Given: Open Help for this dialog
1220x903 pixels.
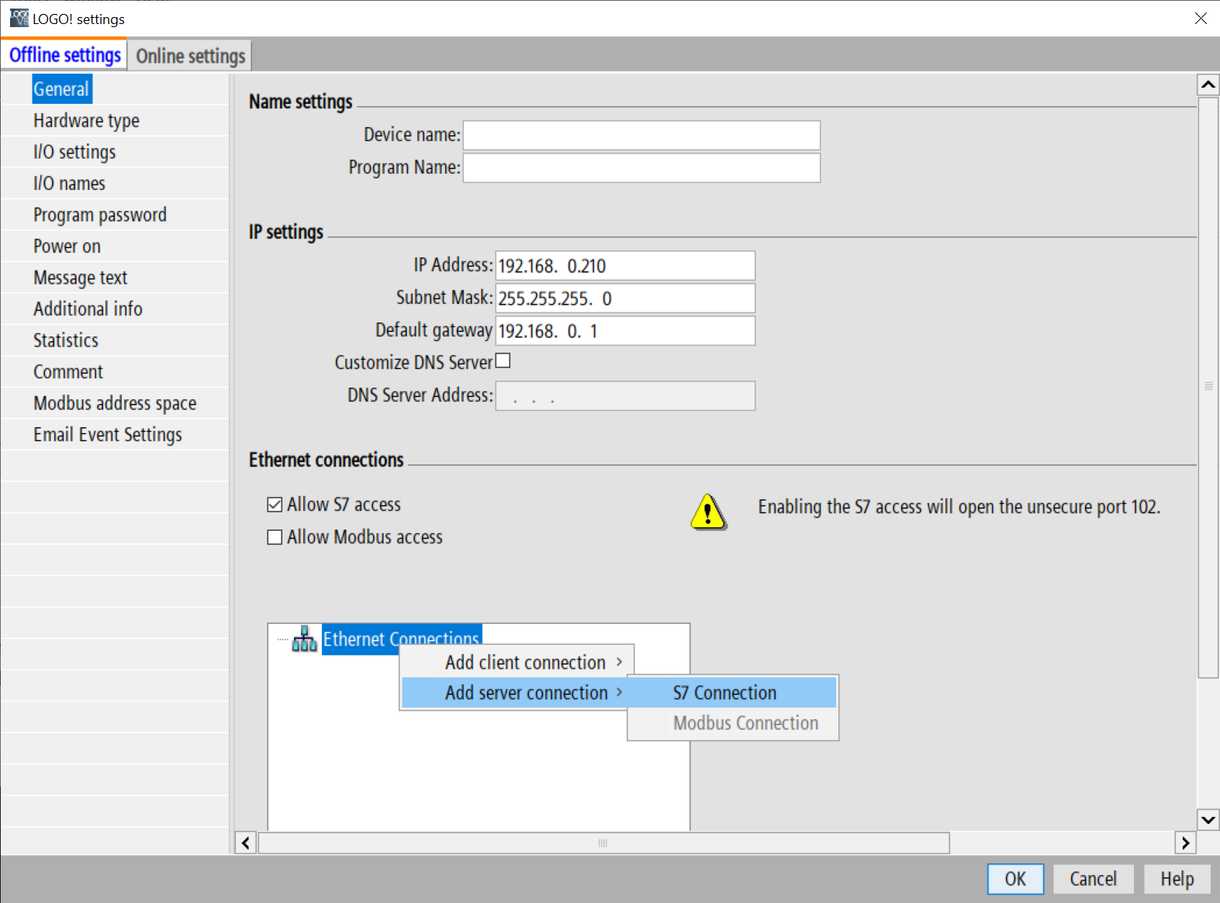Looking at the screenshot, I should click(x=1177, y=879).
